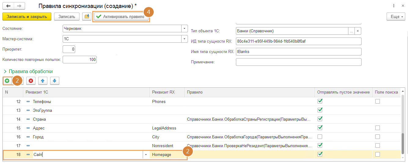Open the vertical dots menu top right
The width and height of the screenshot is (408, 163).
(393, 6)
